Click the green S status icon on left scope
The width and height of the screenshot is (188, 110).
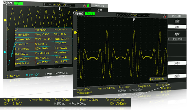[88, 5]
